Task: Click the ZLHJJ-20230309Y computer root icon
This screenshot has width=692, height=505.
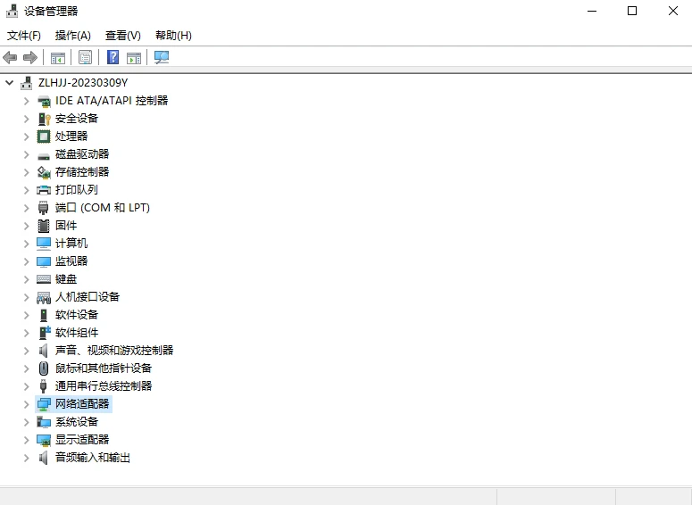Action: (27, 83)
